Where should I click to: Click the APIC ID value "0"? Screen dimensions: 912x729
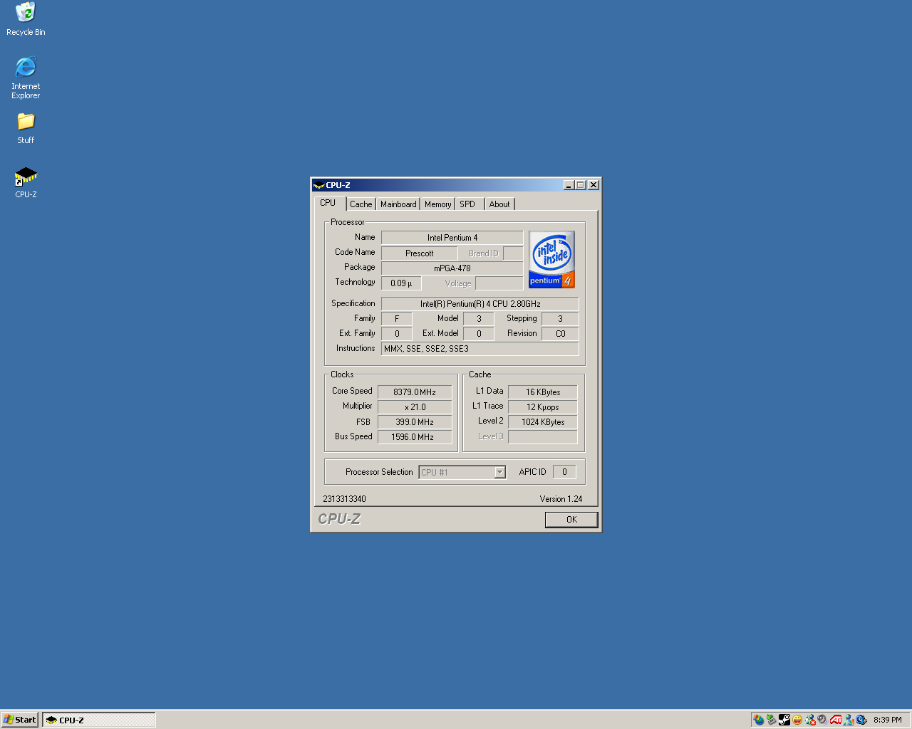tap(564, 472)
